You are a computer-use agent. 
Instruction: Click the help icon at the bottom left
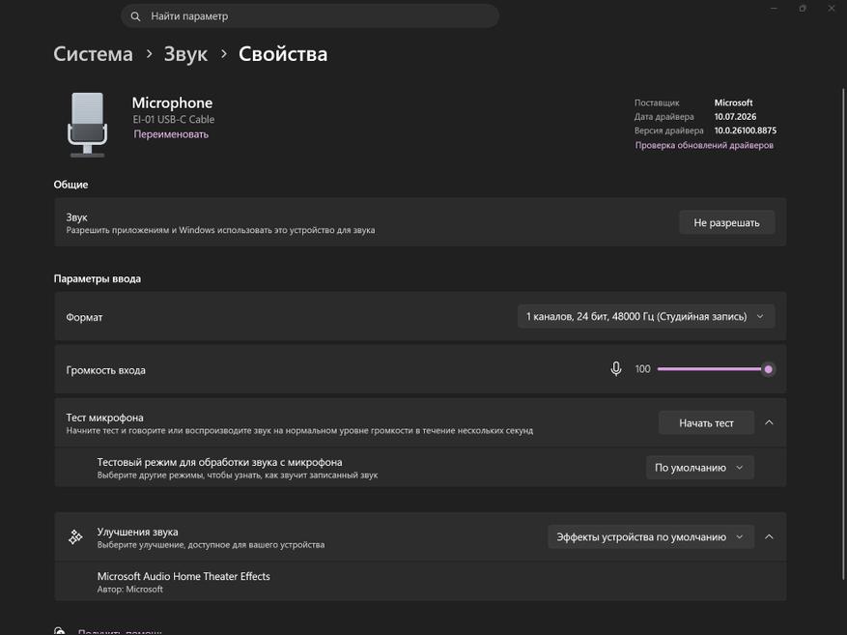point(60,631)
